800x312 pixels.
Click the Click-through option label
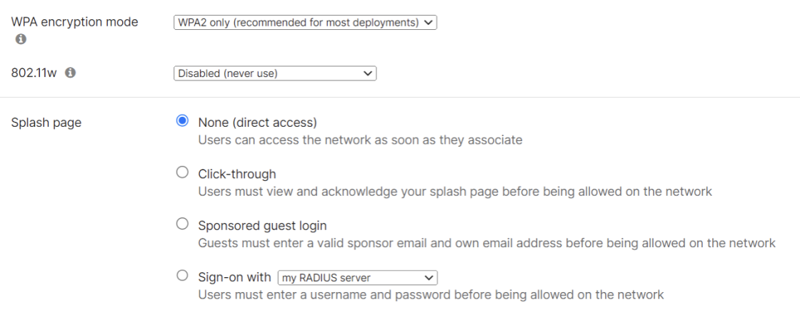[237, 174]
